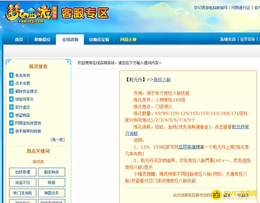The image size is (260, 203).
Task: Open 被盗物品 recommendation
Action: click(22, 115)
